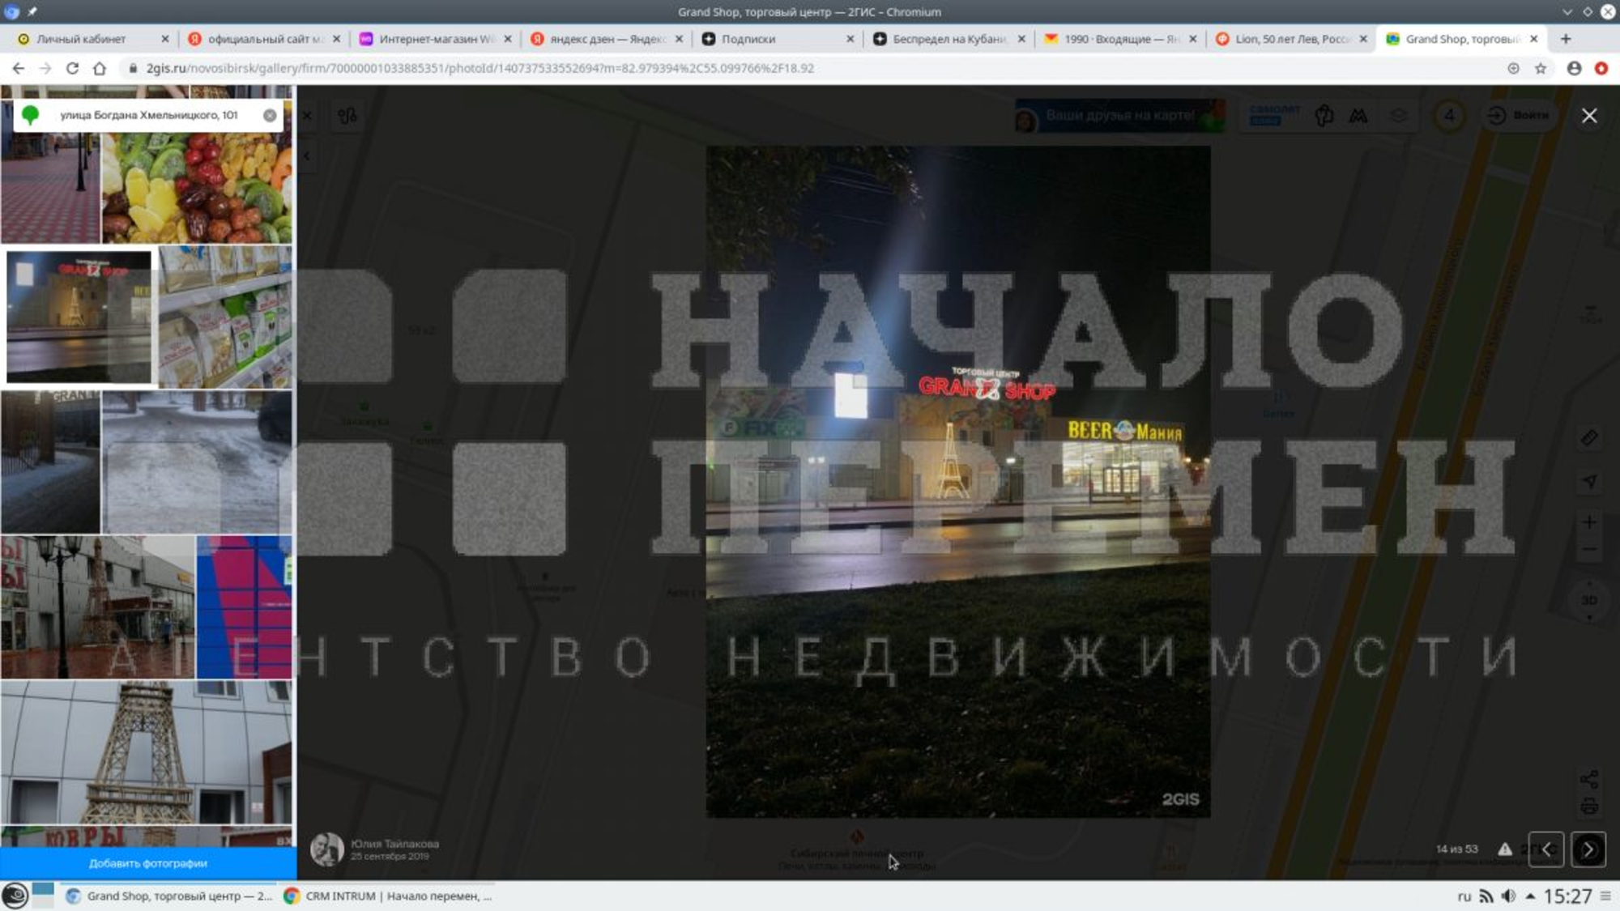Bookmark this page with star icon
This screenshot has height=911, width=1620.
[x=1541, y=69]
